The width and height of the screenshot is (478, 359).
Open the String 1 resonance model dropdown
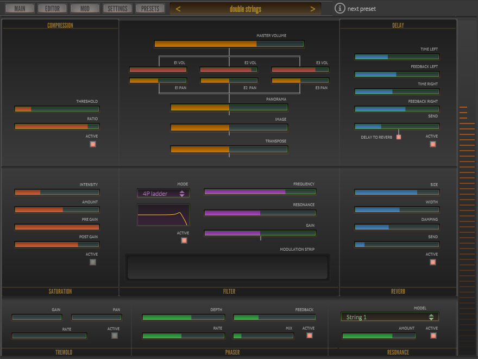(389, 317)
